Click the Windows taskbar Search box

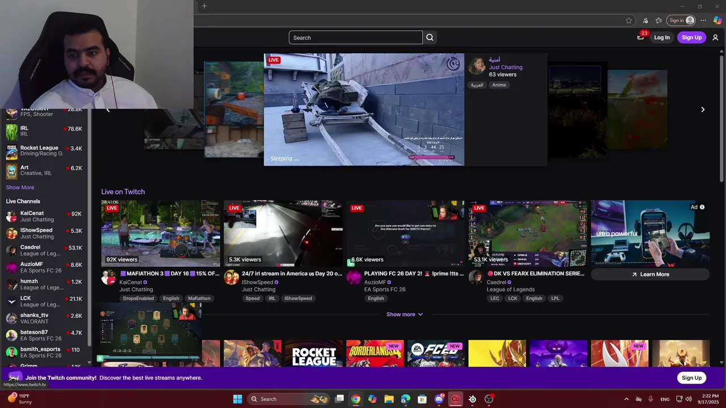(289, 399)
